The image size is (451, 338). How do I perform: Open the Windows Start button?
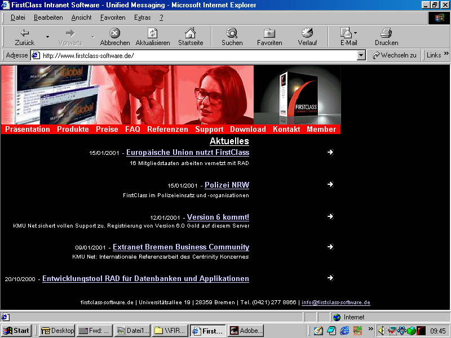[x=16, y=331]
